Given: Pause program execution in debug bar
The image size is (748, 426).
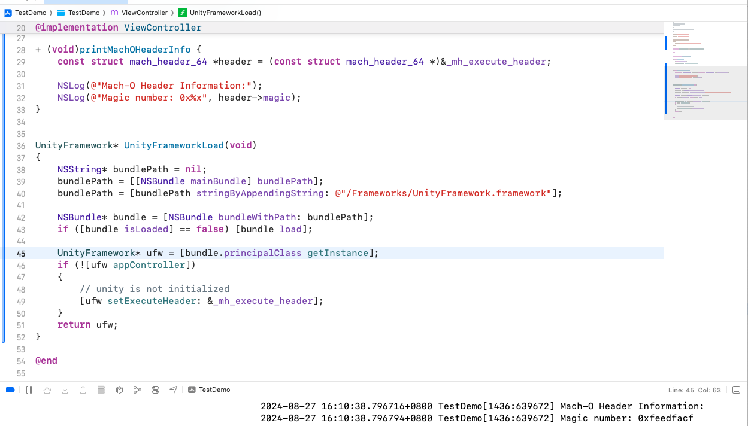Looking at the screenshot, I should (29, 390).
